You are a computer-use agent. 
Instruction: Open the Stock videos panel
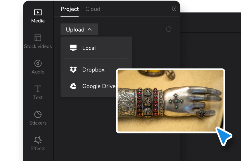coord(38,42)
